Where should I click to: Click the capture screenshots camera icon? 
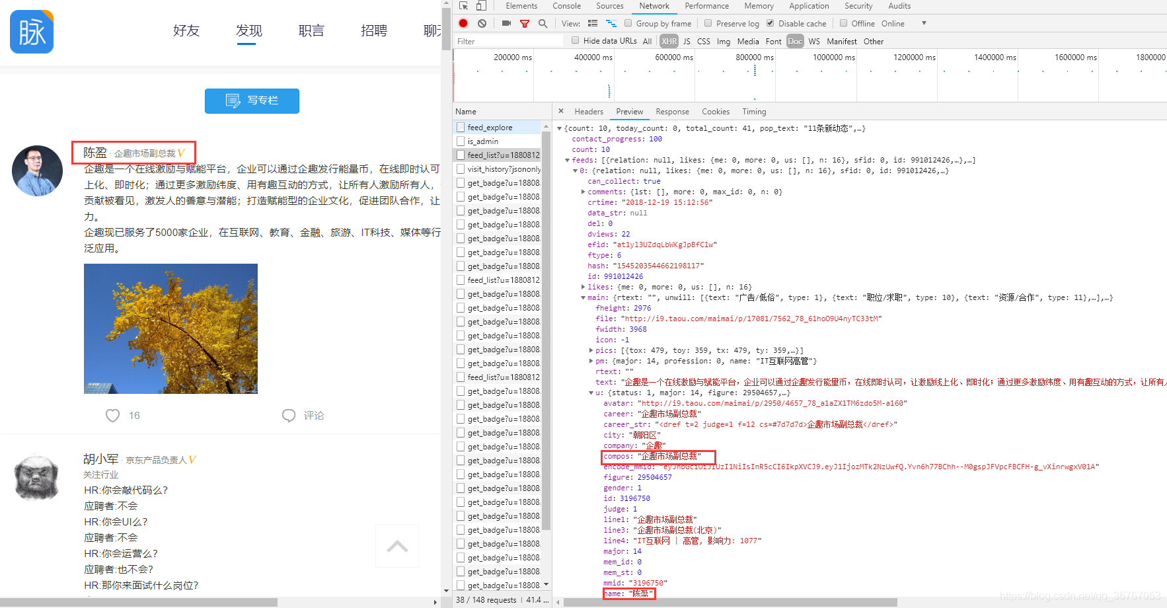coord(506,23)
